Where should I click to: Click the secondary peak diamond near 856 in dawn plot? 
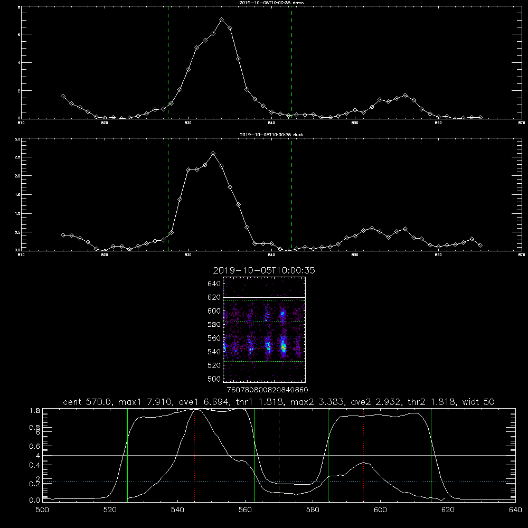click(x=405, y=95)
